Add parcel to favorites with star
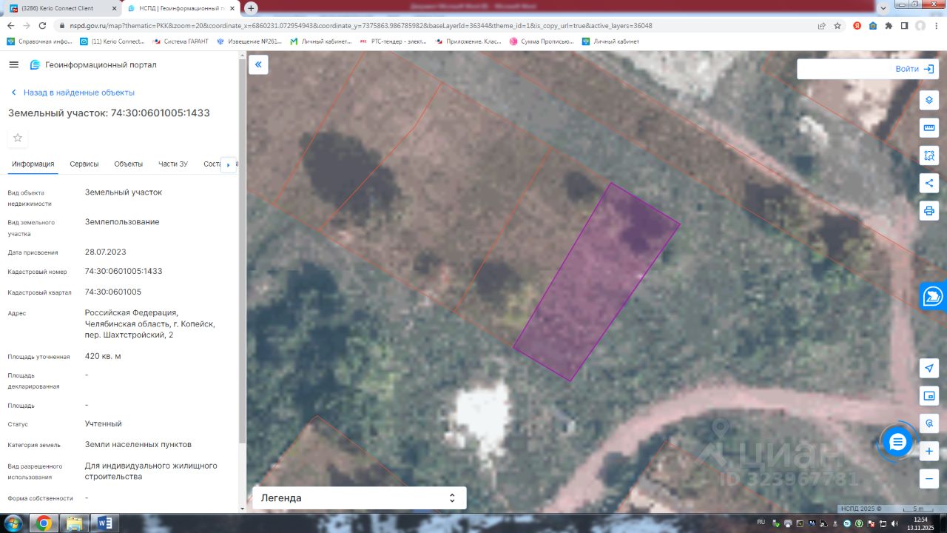The width and height of the screenshot is (947, 533). 18,138
